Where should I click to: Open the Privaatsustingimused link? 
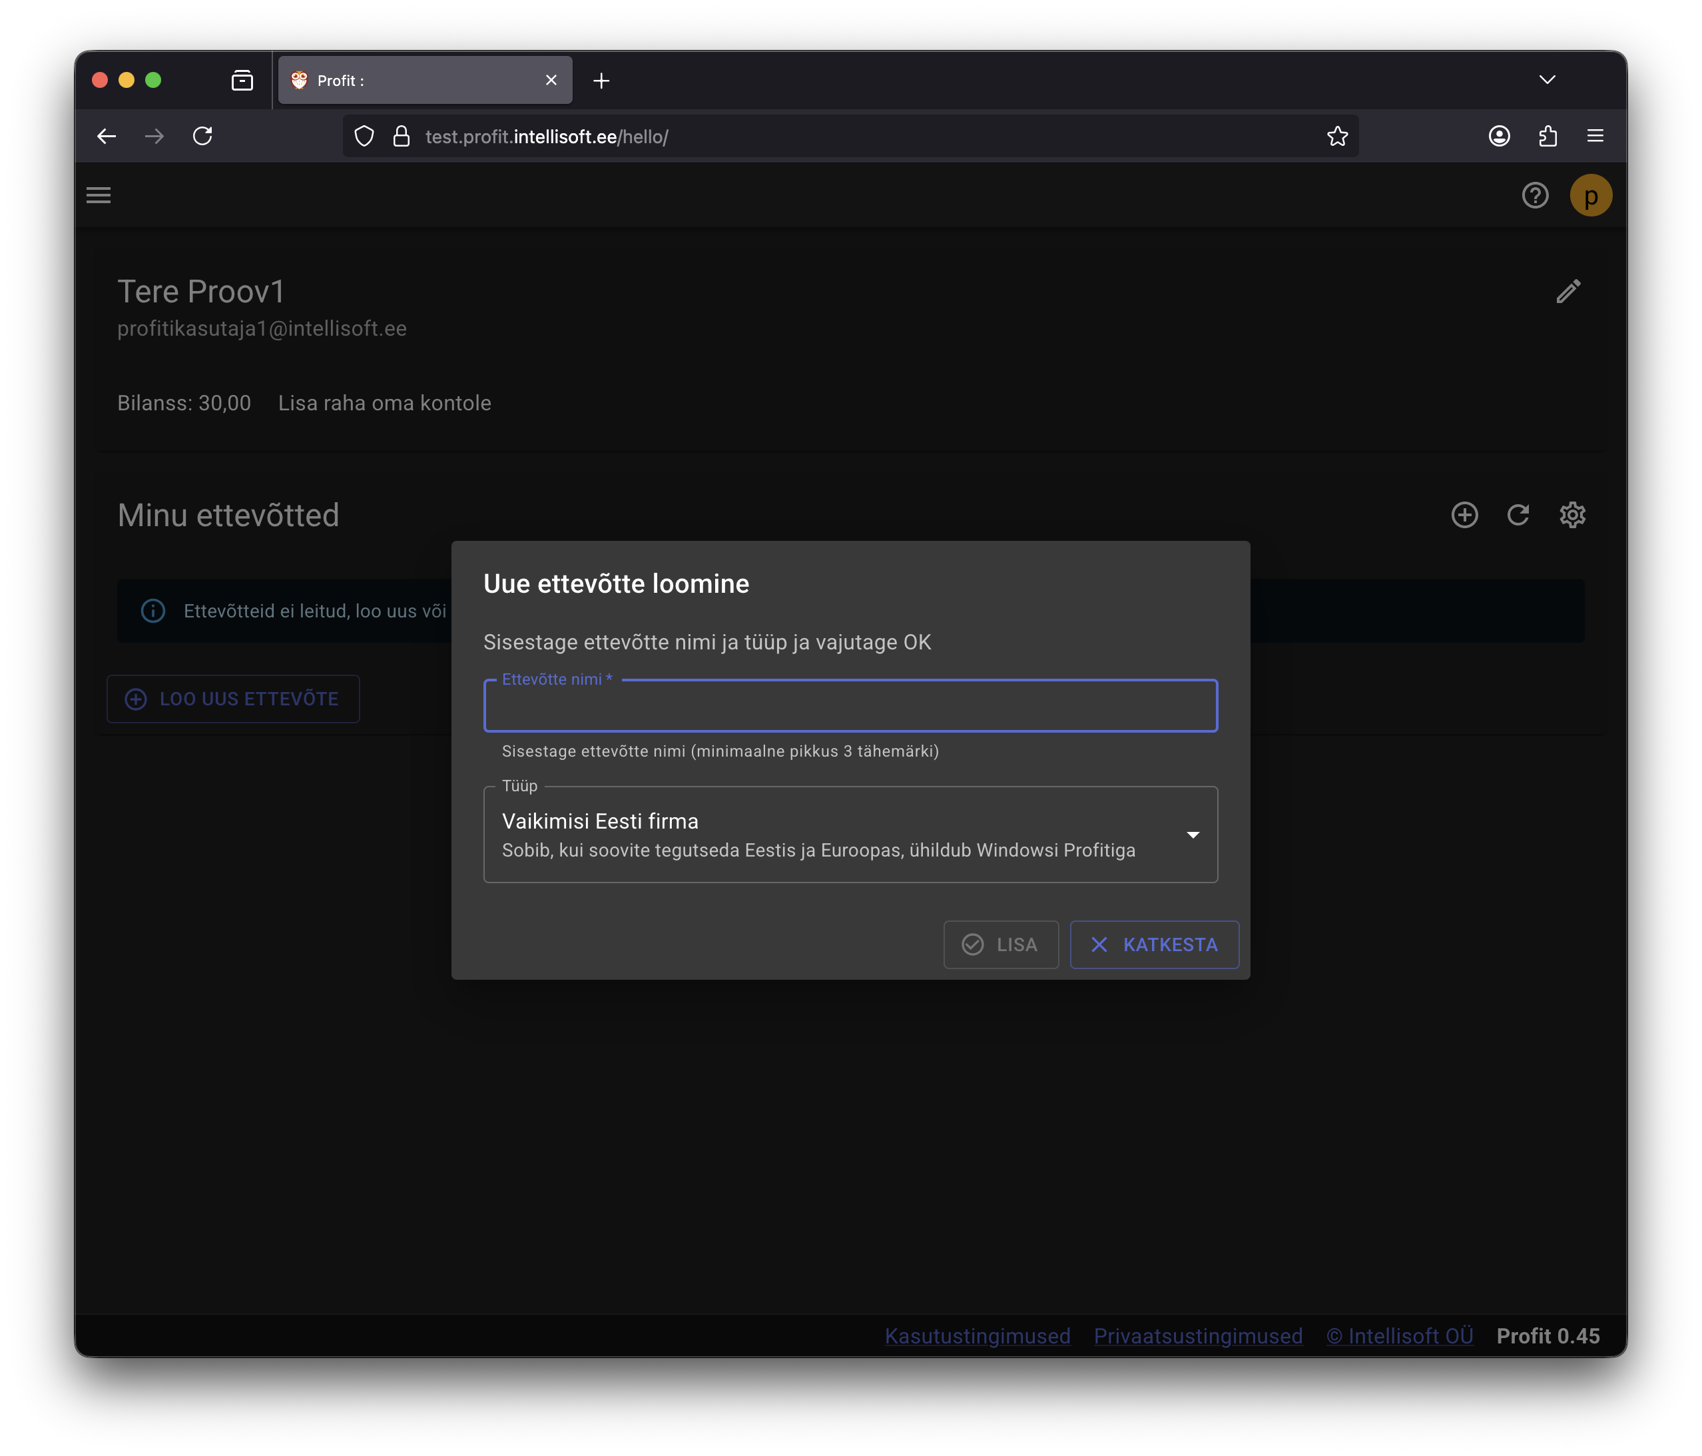click(1198, 1336)
